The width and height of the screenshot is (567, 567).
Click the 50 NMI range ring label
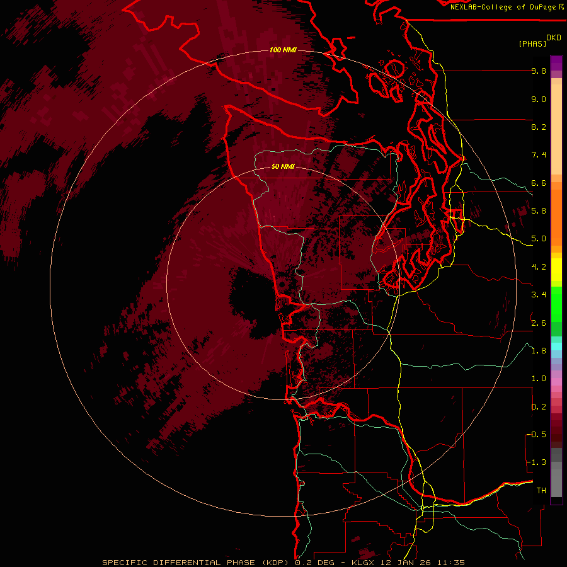(x=283, y=166)
